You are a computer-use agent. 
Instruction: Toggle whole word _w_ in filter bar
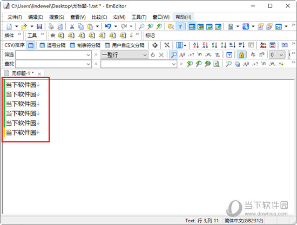pyautogui.click(x=208, y=55)
